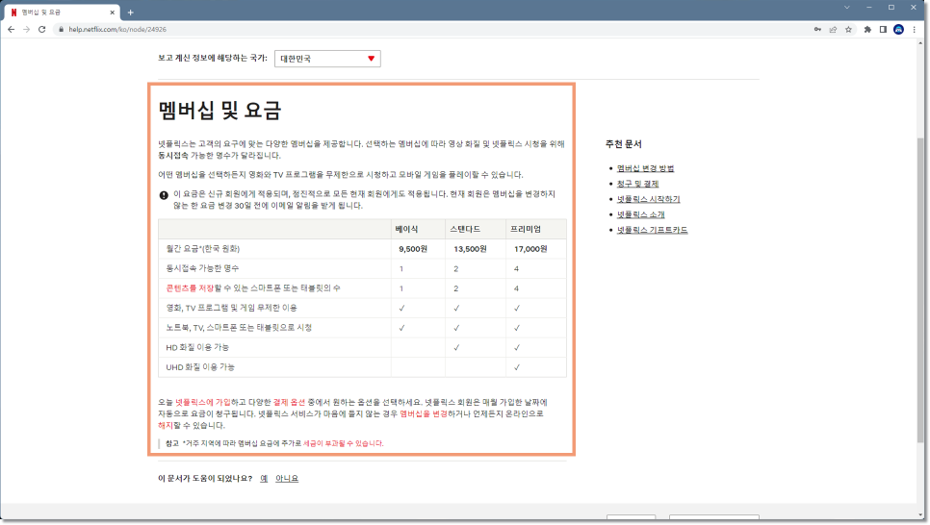Go back to the previous page

11,29
